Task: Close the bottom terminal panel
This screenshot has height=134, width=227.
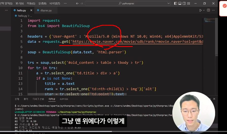Action: coord(214,99)
